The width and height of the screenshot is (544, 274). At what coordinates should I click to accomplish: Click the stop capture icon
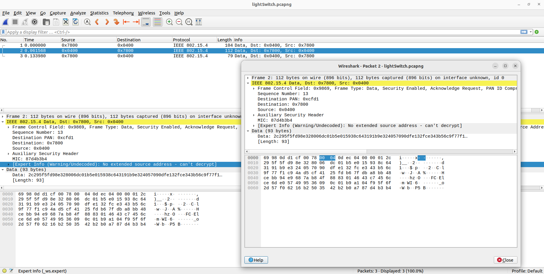tap(15, 22)
